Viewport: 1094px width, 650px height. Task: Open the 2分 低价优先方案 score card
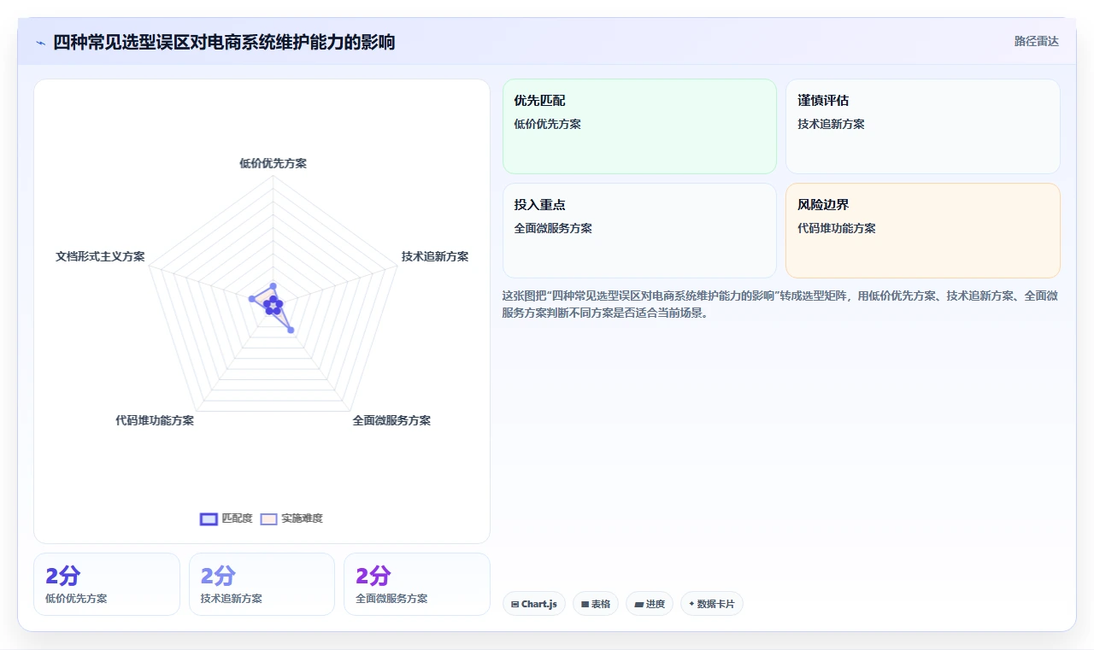click(107, 584)
